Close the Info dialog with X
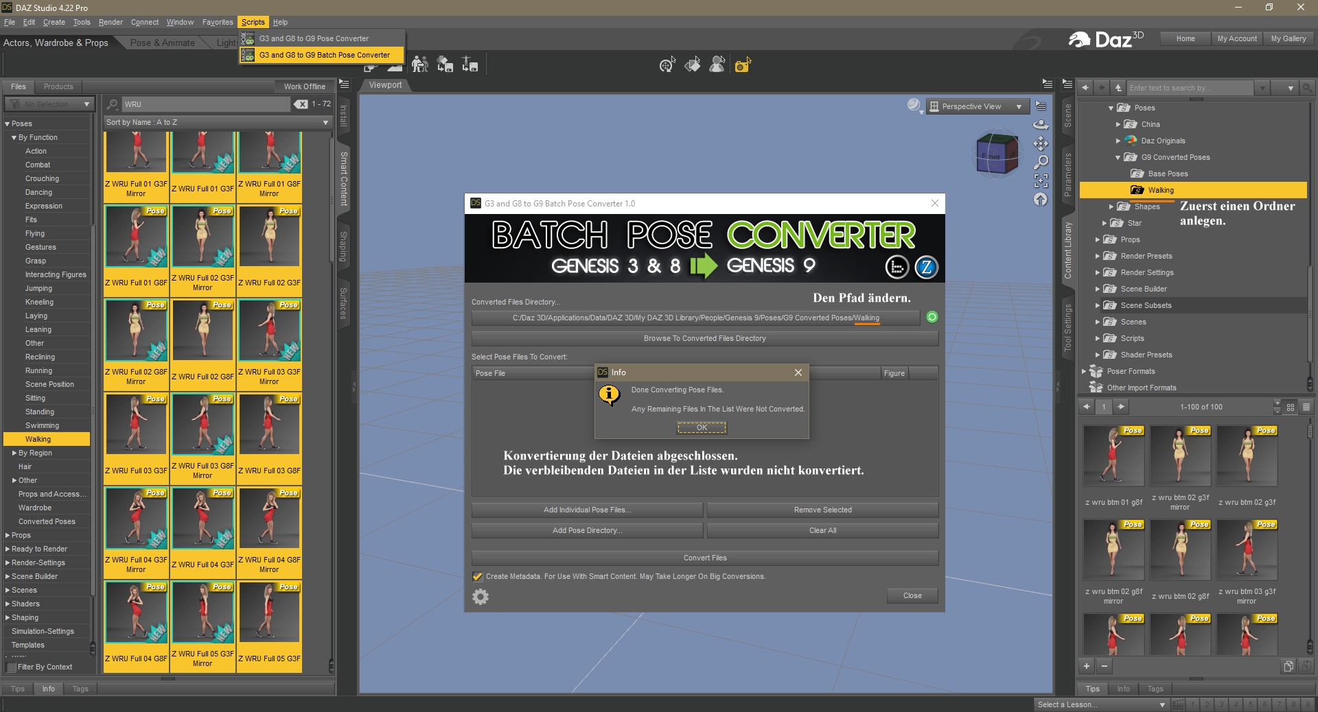Screen dimensions: 1318x712 pyautogui.click(x=798, y=372)
